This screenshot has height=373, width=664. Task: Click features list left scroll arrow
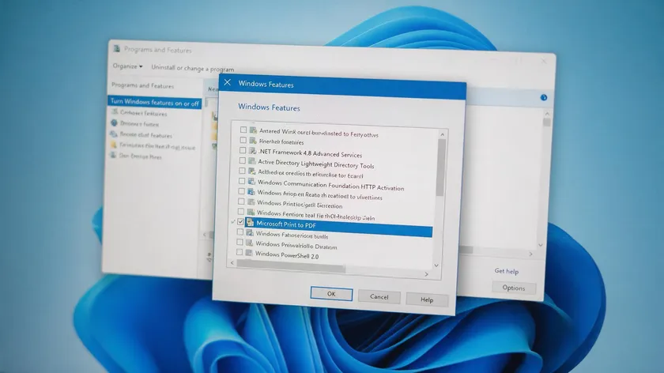point(232,262)
